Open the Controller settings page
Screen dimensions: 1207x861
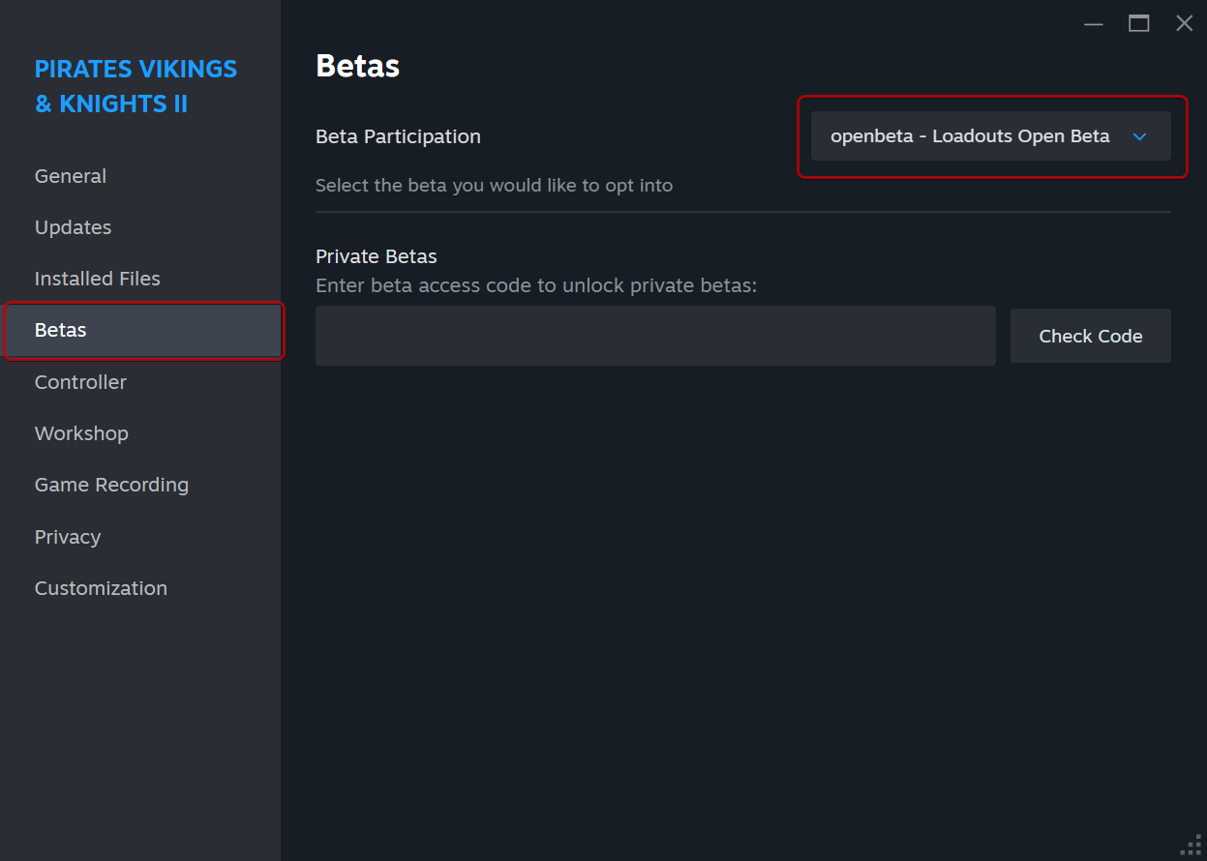tap(80, 382)
